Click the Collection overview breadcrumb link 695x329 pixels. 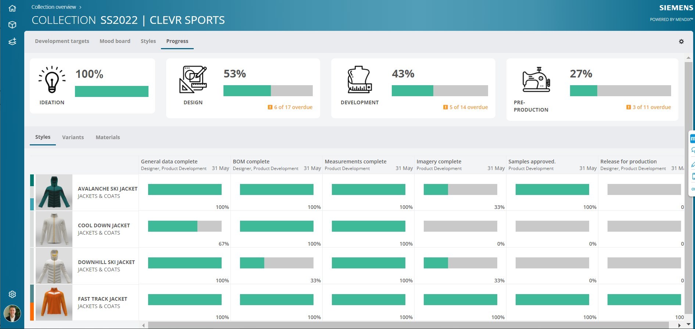pos(54,7)
